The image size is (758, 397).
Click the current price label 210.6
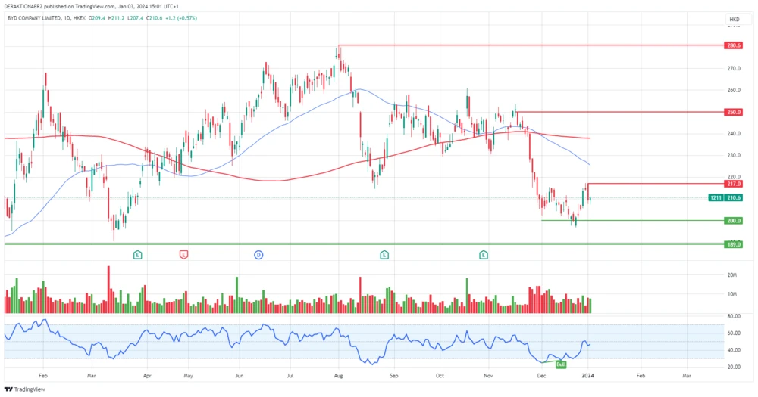point(733,197)
